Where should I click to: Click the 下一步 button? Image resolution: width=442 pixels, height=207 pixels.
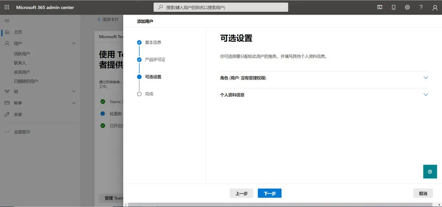pos(269,193)
